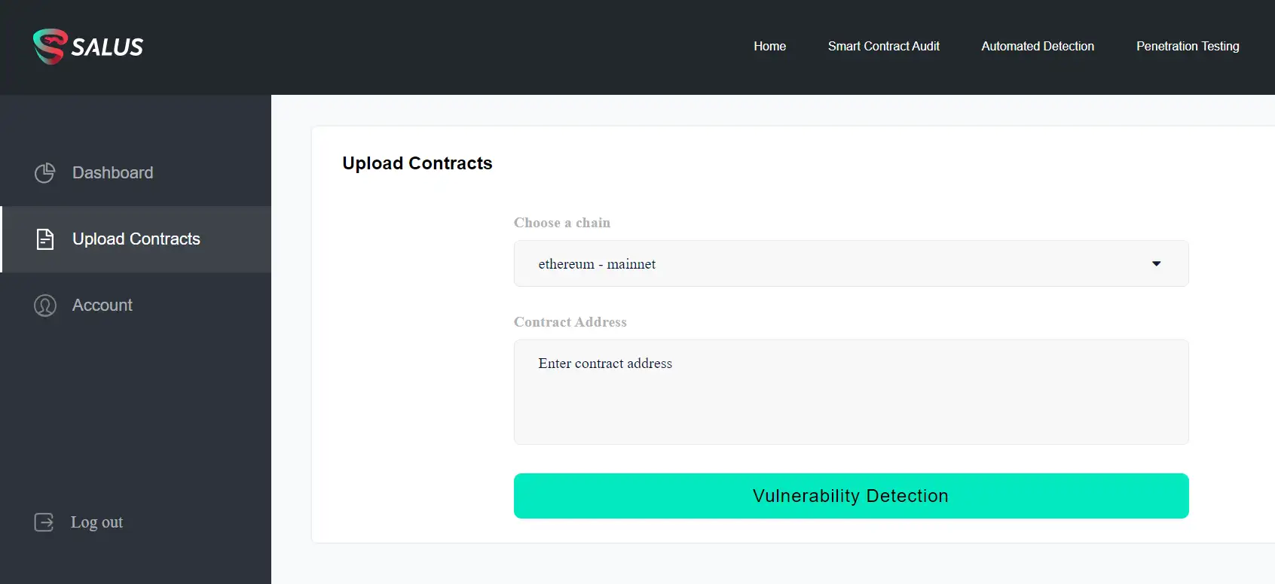Viewport: 1275px width, 584px height.
Task: Open Penetration Testing nav link
Action: pyautogui.click(x=1188, y=47)
